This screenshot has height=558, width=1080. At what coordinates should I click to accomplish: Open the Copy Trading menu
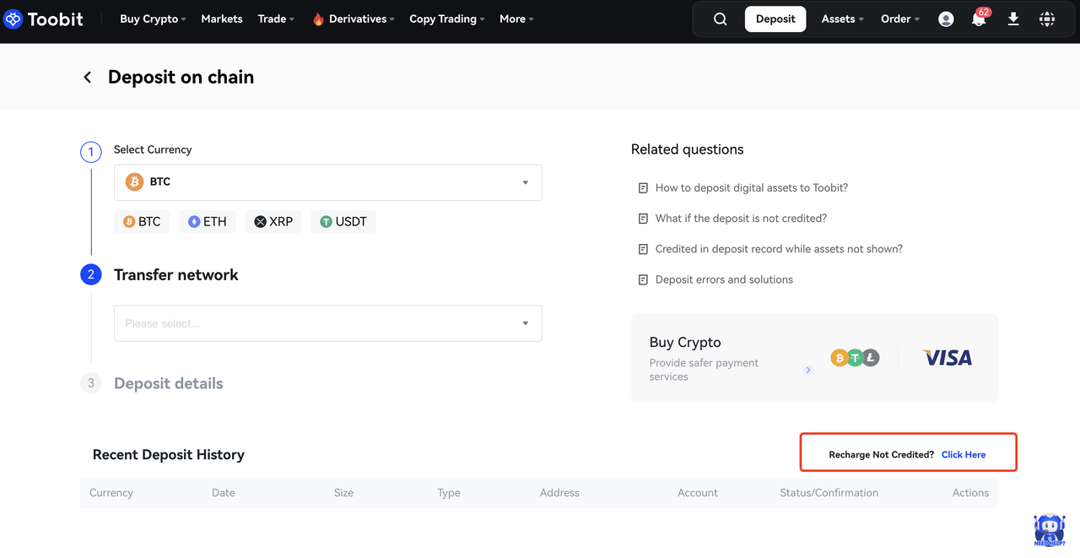coord(446,19)
